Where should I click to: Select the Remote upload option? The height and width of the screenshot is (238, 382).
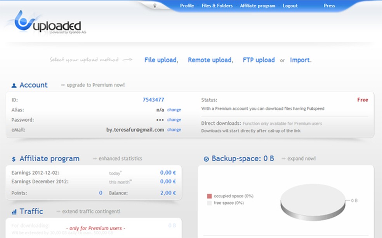pyautogui.click(x=210, y=60)
